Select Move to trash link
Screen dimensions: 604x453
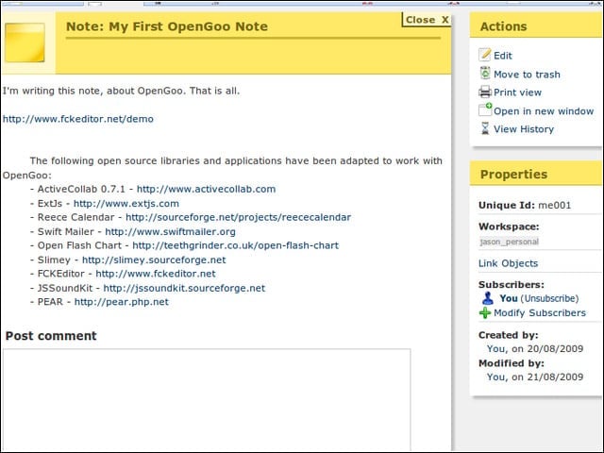point(527,75)
